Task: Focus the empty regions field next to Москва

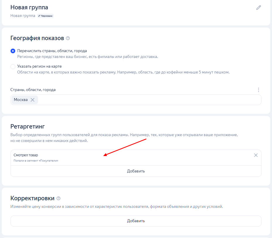Action: pos(147,100)
